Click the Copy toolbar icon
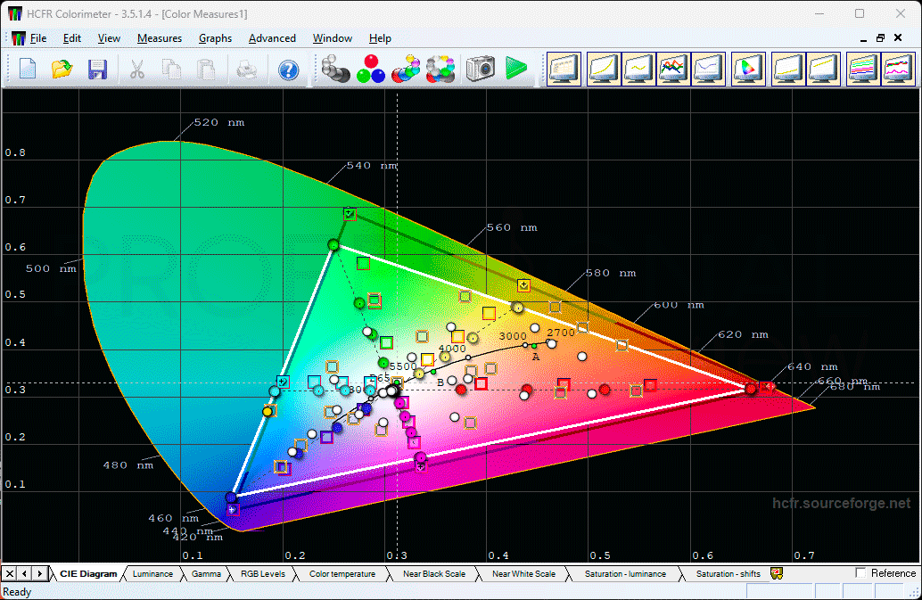The image size is (922, 600). click(171, 70)
